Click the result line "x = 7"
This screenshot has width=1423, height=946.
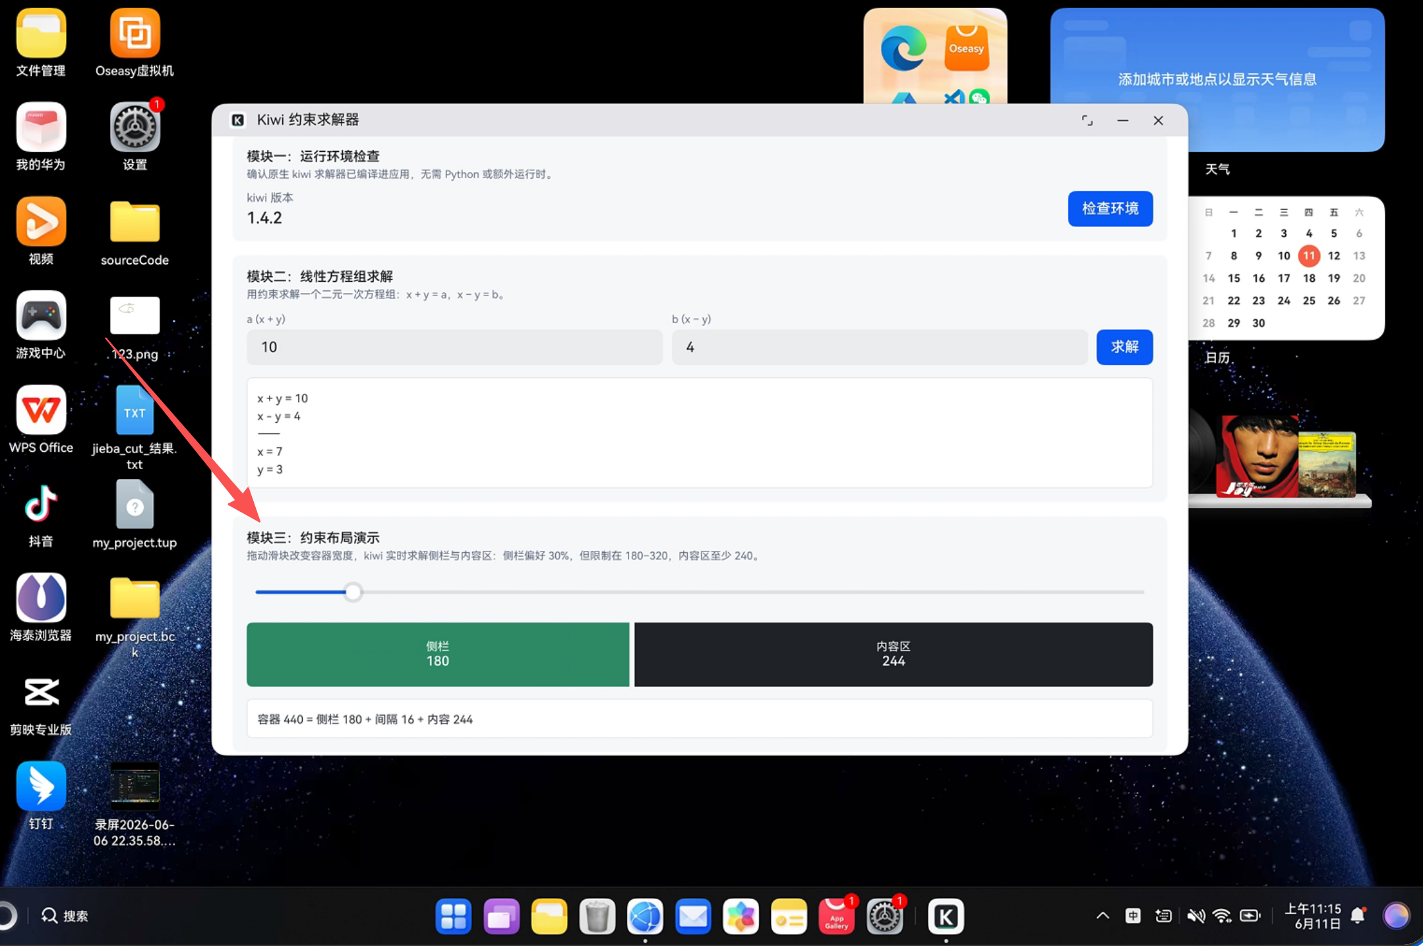click(x=270, y=451)
